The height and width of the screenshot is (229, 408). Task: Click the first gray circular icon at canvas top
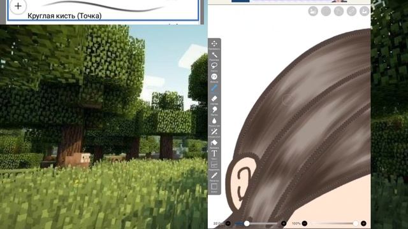pos(313,11)
